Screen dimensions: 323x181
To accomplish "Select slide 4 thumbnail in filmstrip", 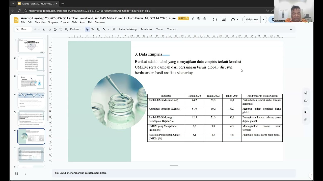I will [x=31, y=100].
